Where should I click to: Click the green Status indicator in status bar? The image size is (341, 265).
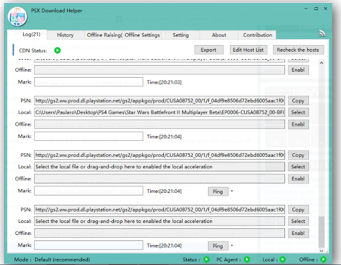click(x=206, y=259)
